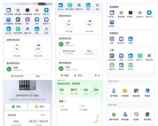This screenshot has width=158, height=126.
Task: Open 用户管理 user management
Action: click(114, 93)
